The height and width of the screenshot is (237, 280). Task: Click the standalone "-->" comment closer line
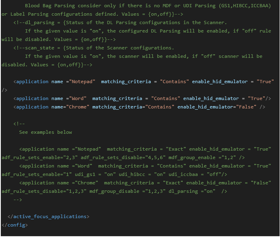[18, 200]
